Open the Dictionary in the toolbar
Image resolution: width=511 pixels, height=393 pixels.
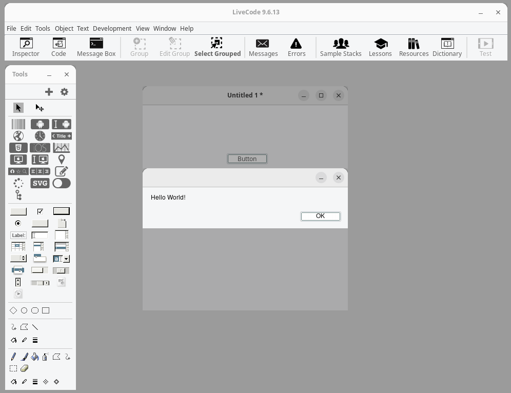447,47
